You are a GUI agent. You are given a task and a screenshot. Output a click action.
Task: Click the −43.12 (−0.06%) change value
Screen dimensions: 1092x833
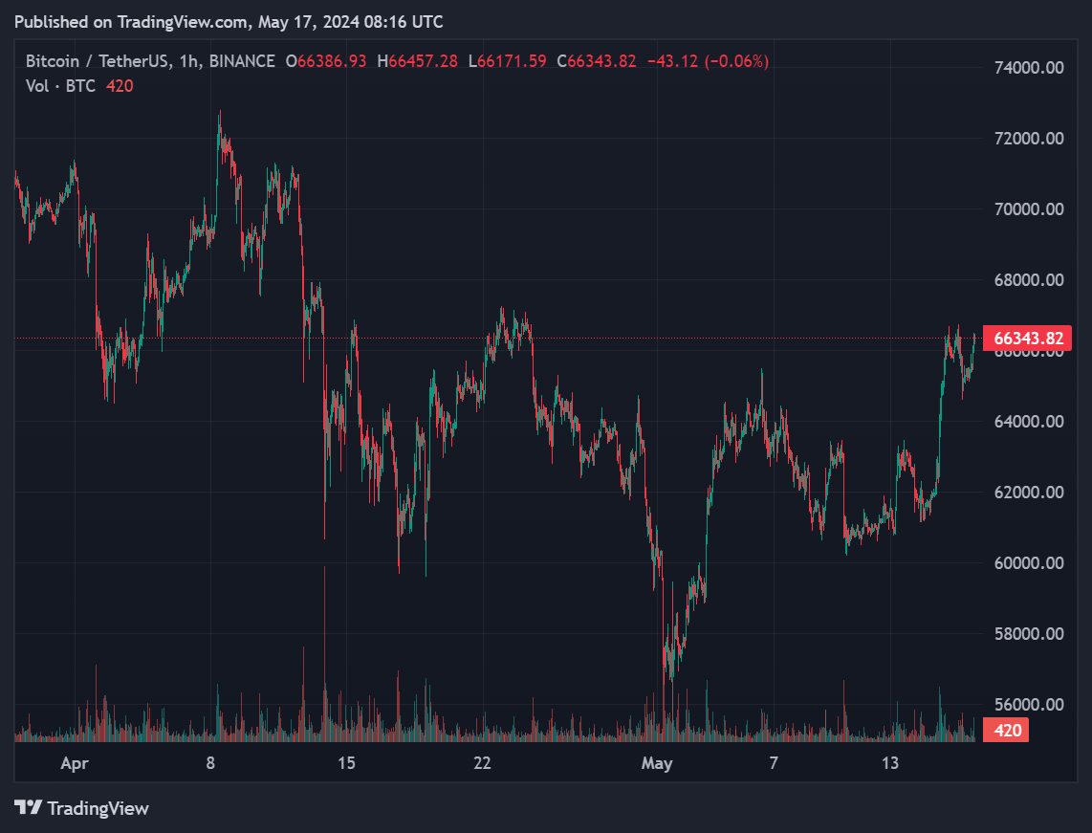[x=708, y=61]
